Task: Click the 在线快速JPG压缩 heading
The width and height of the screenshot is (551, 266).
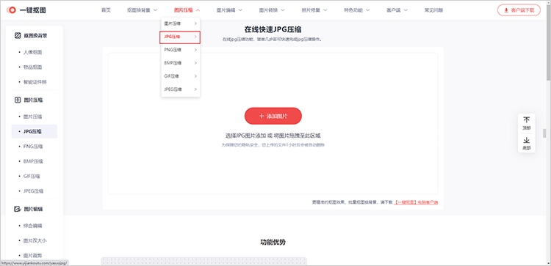Action: coord(273,30)
